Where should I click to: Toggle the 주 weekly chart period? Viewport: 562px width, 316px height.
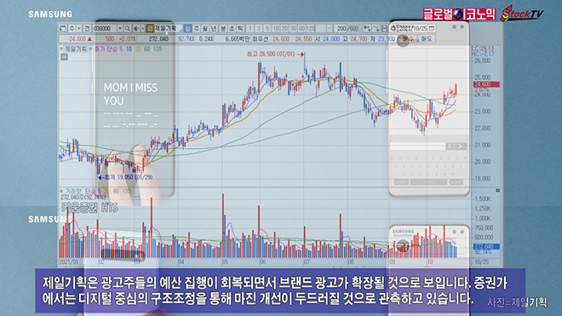[197, 28]
